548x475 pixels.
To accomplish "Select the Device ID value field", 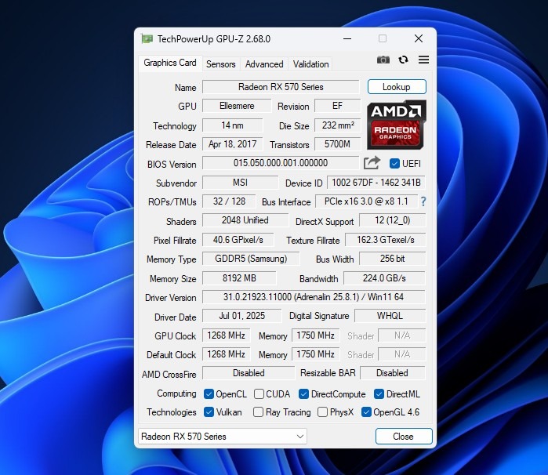I will coord(376,183).
